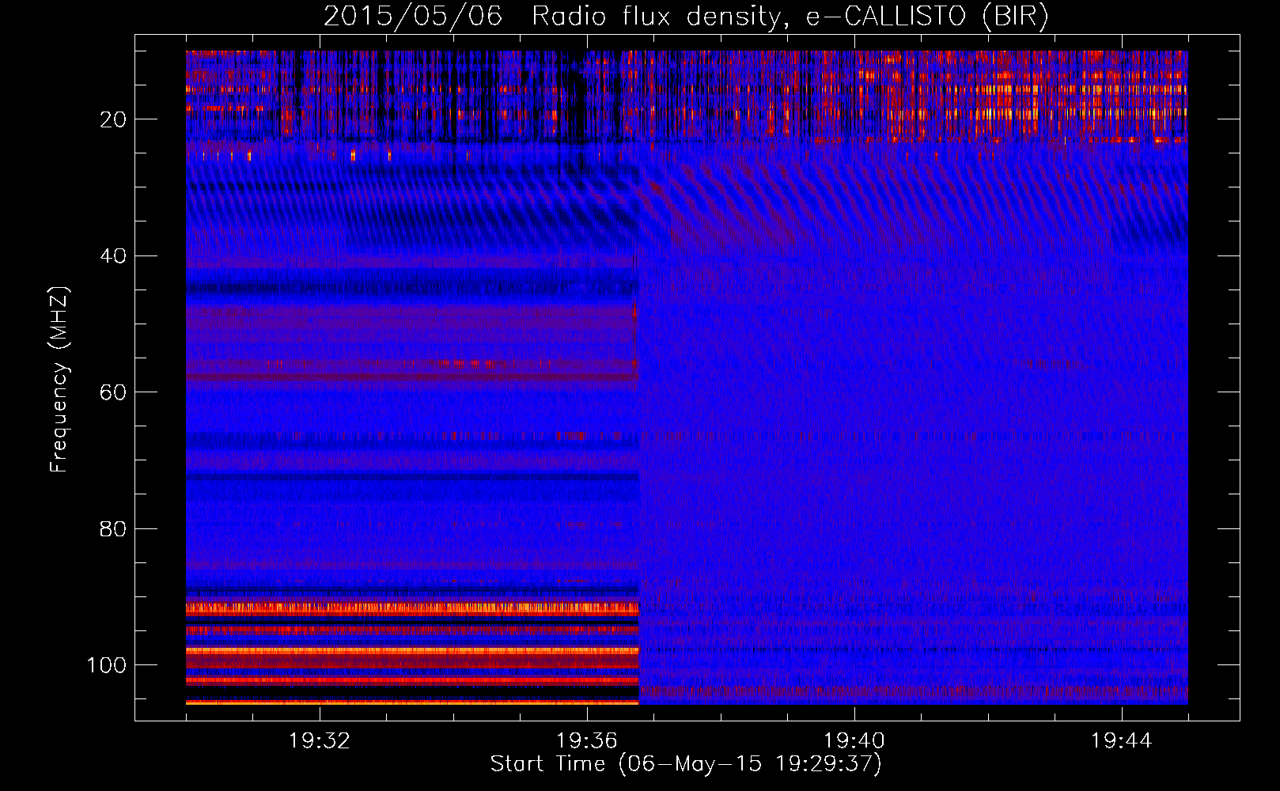
Task: Click the 40 MHz frequency tick label
Action: coord(113,256)
